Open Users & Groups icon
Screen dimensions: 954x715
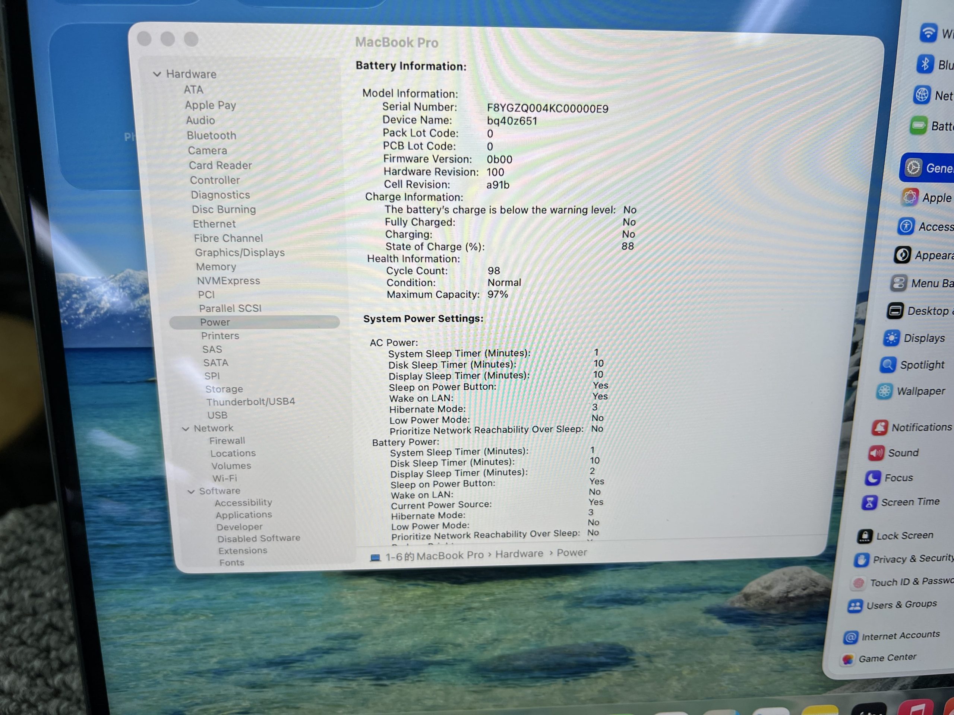(x=855, y=606)
